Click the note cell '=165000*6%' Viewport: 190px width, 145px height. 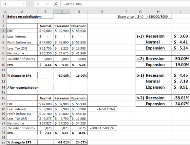pyautogui.click(x=102, y=109)
